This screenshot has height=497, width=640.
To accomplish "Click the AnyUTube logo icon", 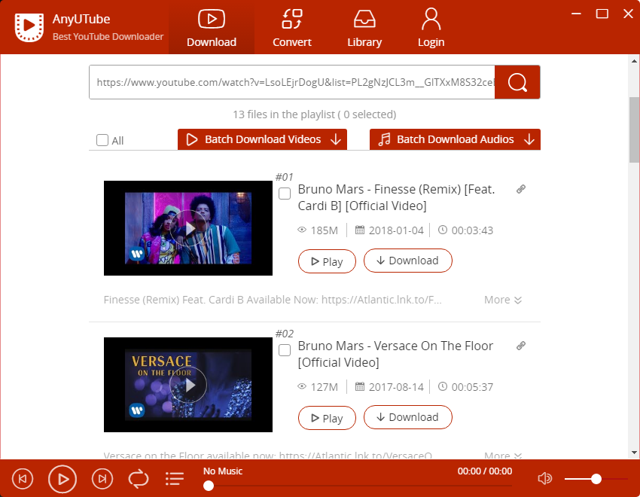I will (29, 27).
